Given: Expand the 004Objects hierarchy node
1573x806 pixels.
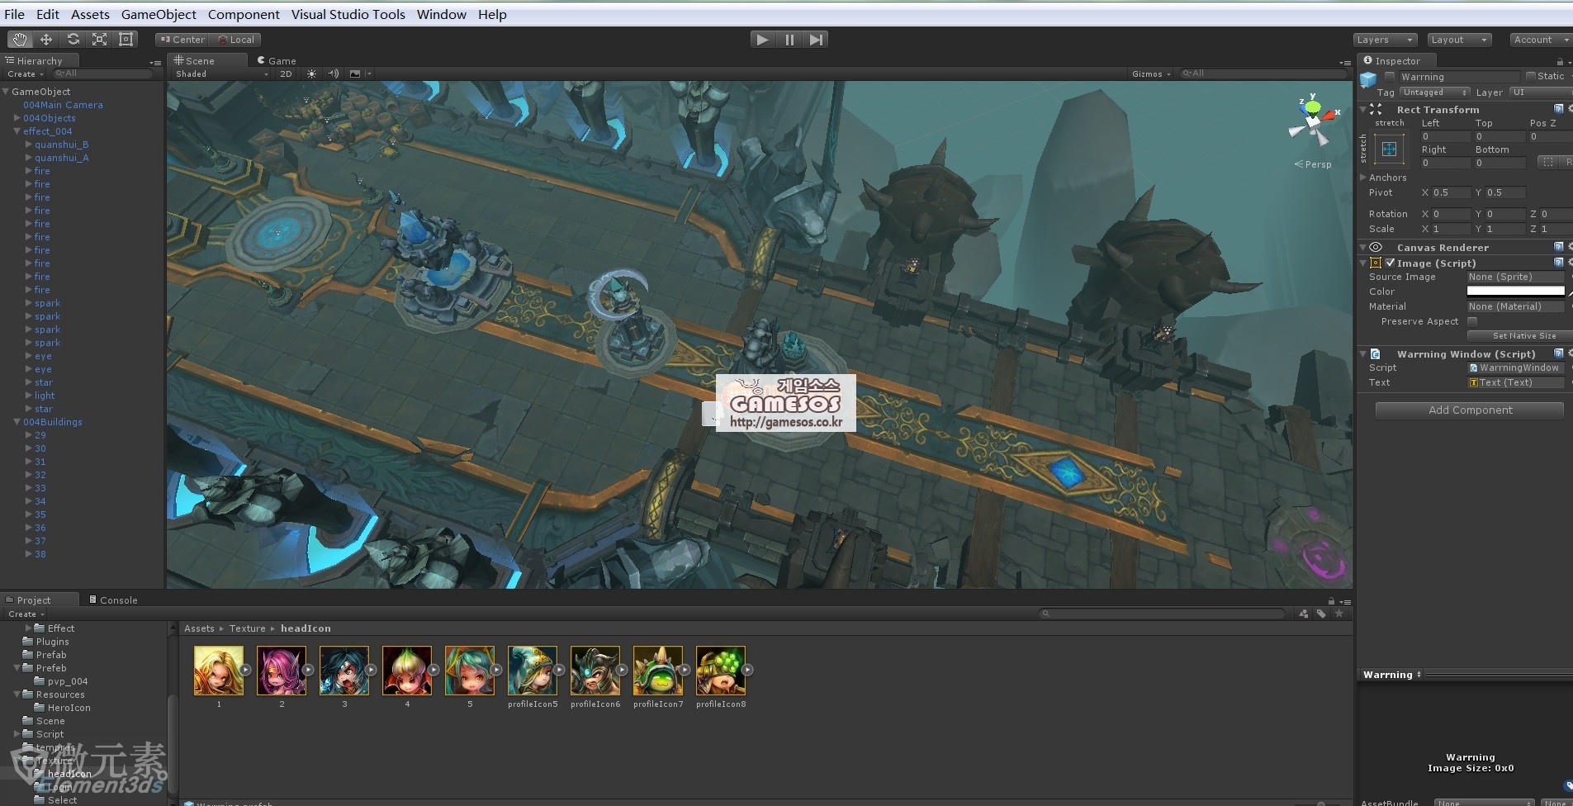Looking at the screenshot, I should click(x=17, y=118).
